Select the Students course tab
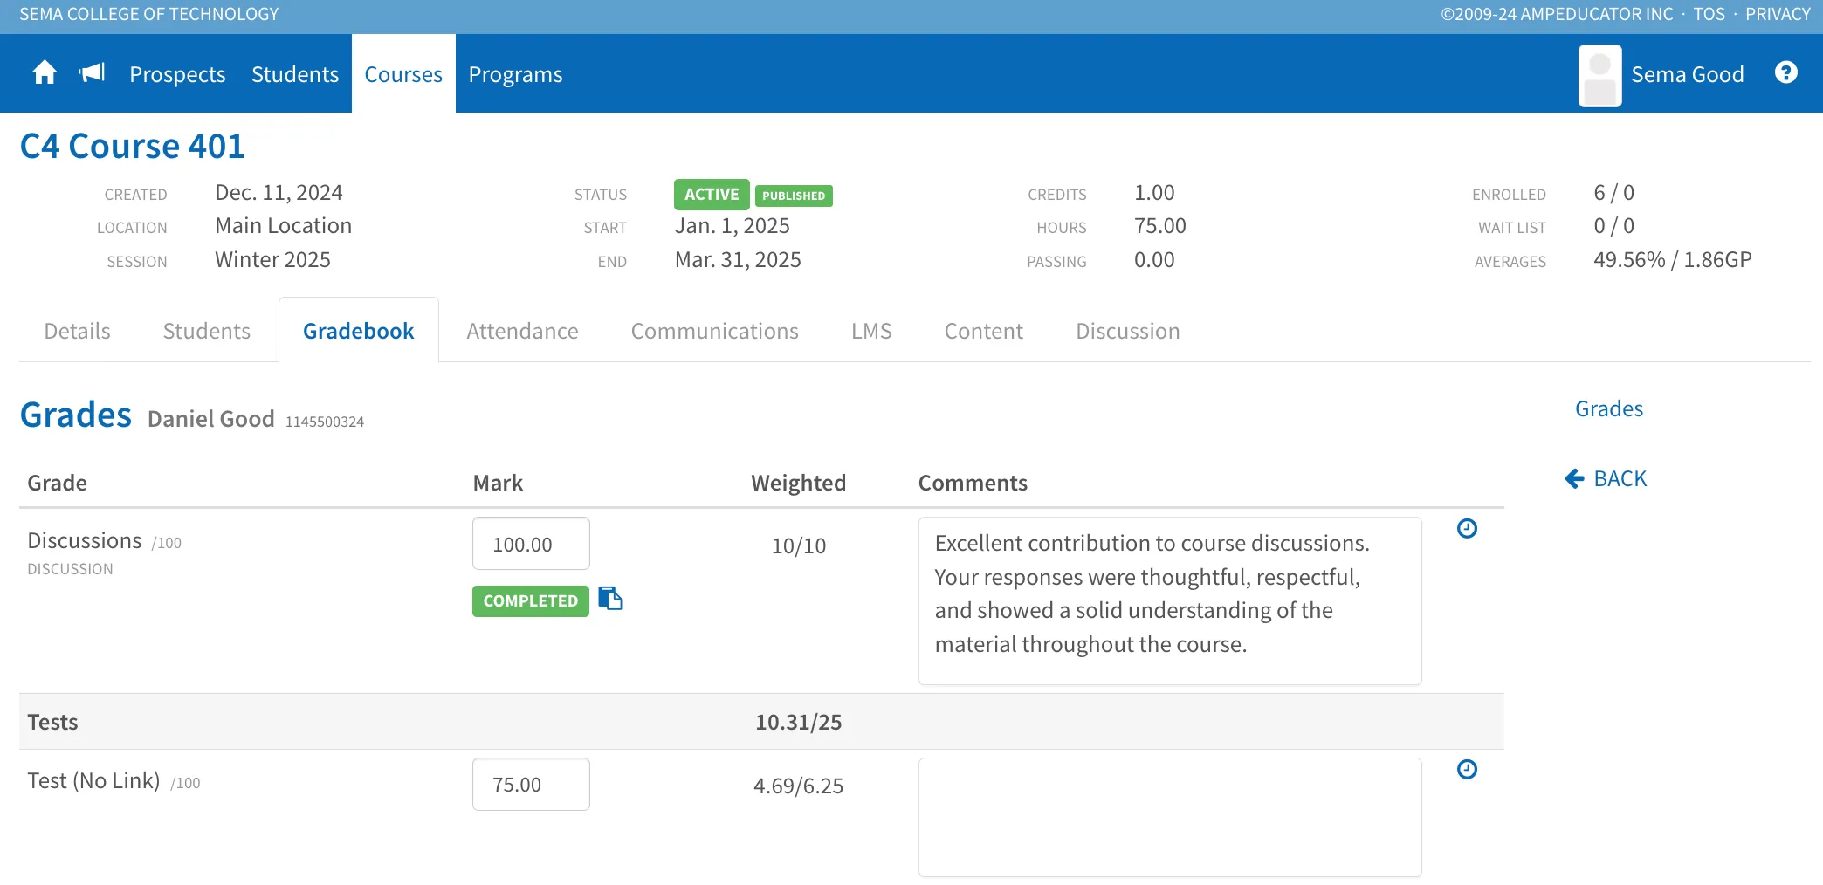The width and height of the screenshot is (1823, 885). (206, 331)
